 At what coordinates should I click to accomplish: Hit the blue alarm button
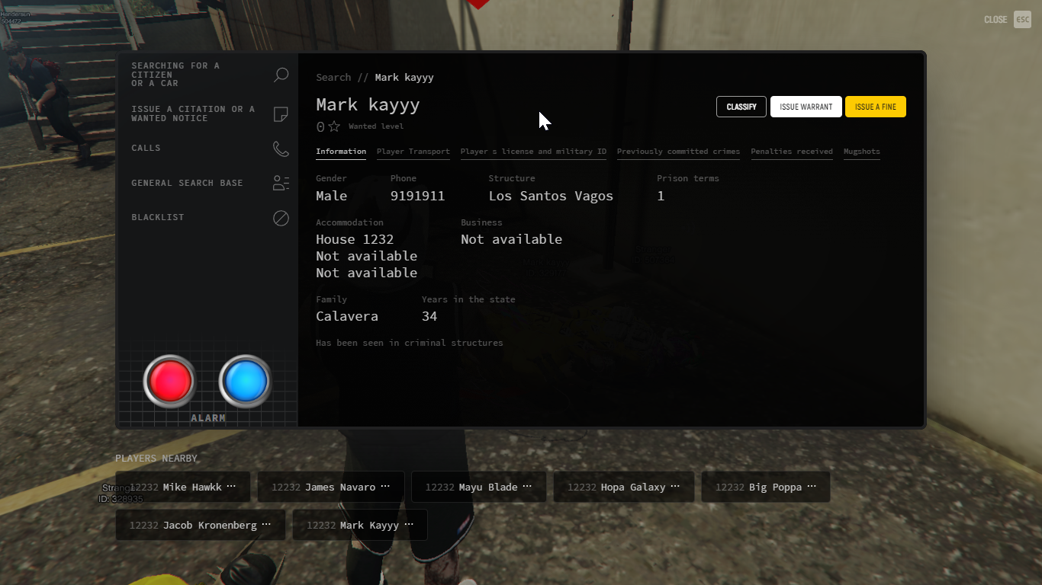[245, 380]
